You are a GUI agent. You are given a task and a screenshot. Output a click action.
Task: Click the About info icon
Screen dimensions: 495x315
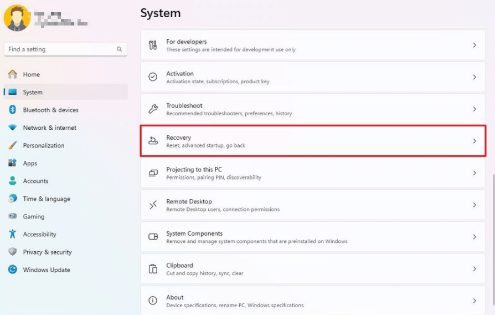[x=153, y=301]
